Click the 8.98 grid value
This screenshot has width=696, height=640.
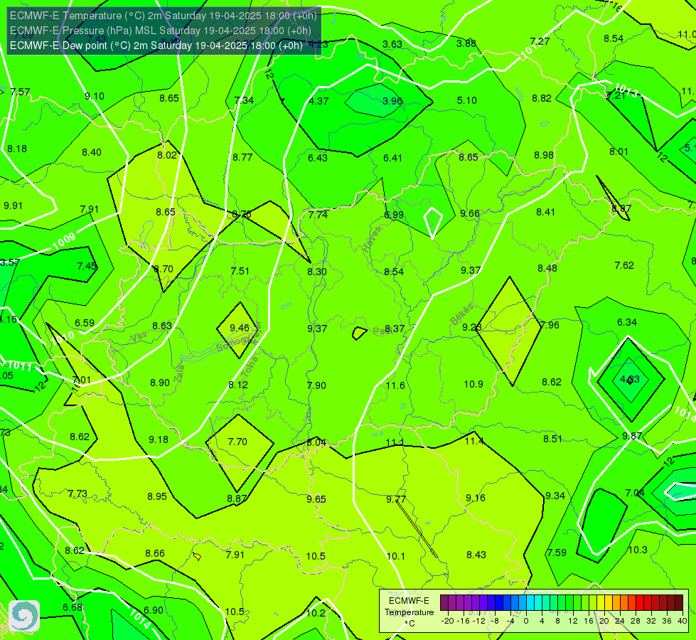click(544, 155)
